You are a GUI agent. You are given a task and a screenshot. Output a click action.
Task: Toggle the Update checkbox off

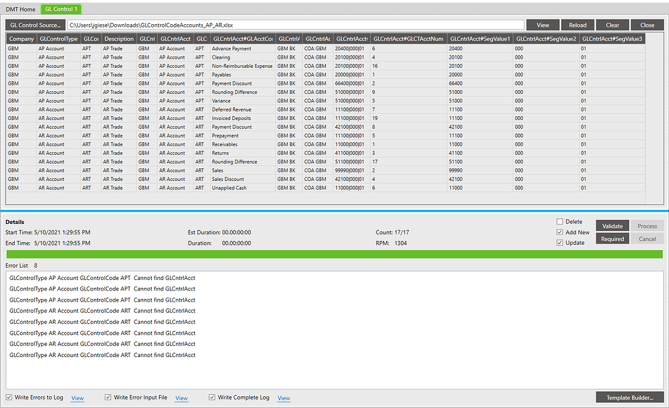560,242
